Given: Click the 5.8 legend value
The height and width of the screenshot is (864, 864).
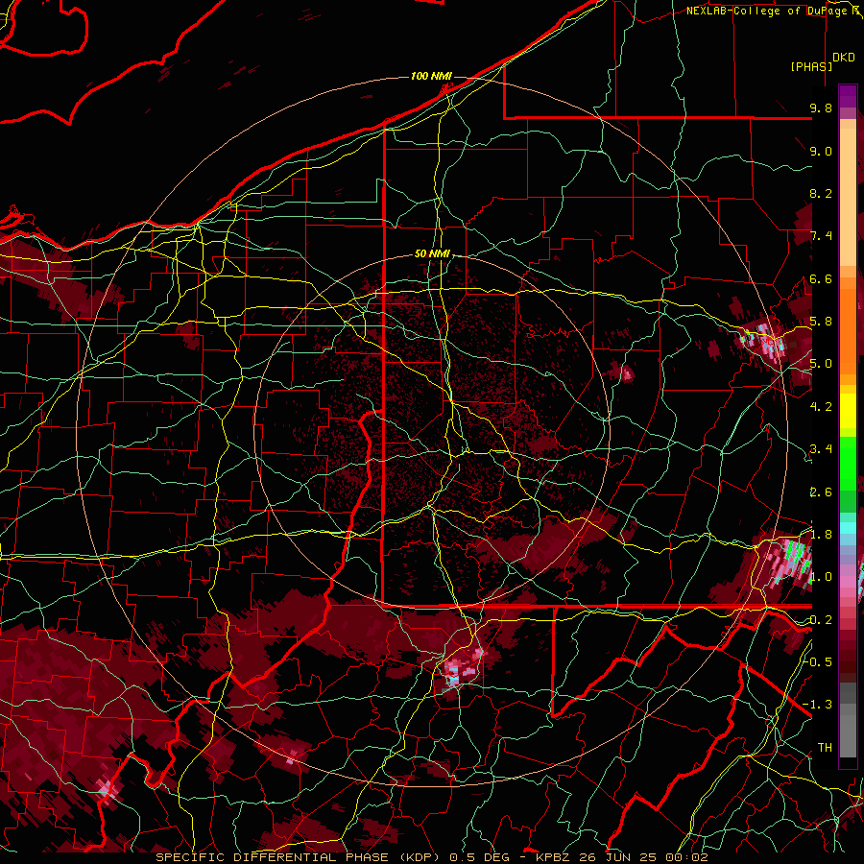Looking at the screenshot, I should tap(821, 322).
